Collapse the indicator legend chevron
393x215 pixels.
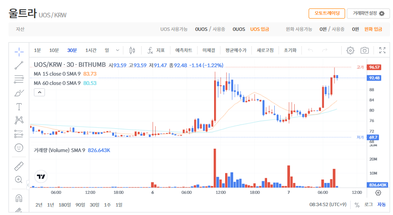point(39,93)
